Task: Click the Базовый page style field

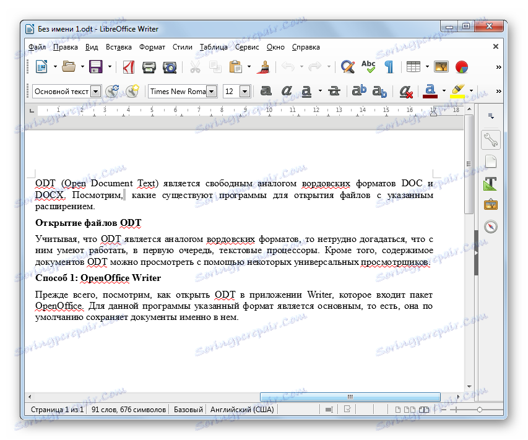Action: pos(188,410)
